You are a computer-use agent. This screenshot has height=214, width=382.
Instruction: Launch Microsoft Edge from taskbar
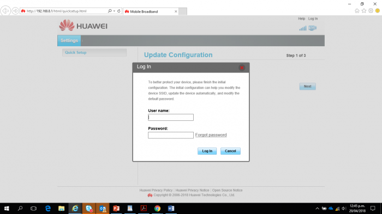[48, 209]
